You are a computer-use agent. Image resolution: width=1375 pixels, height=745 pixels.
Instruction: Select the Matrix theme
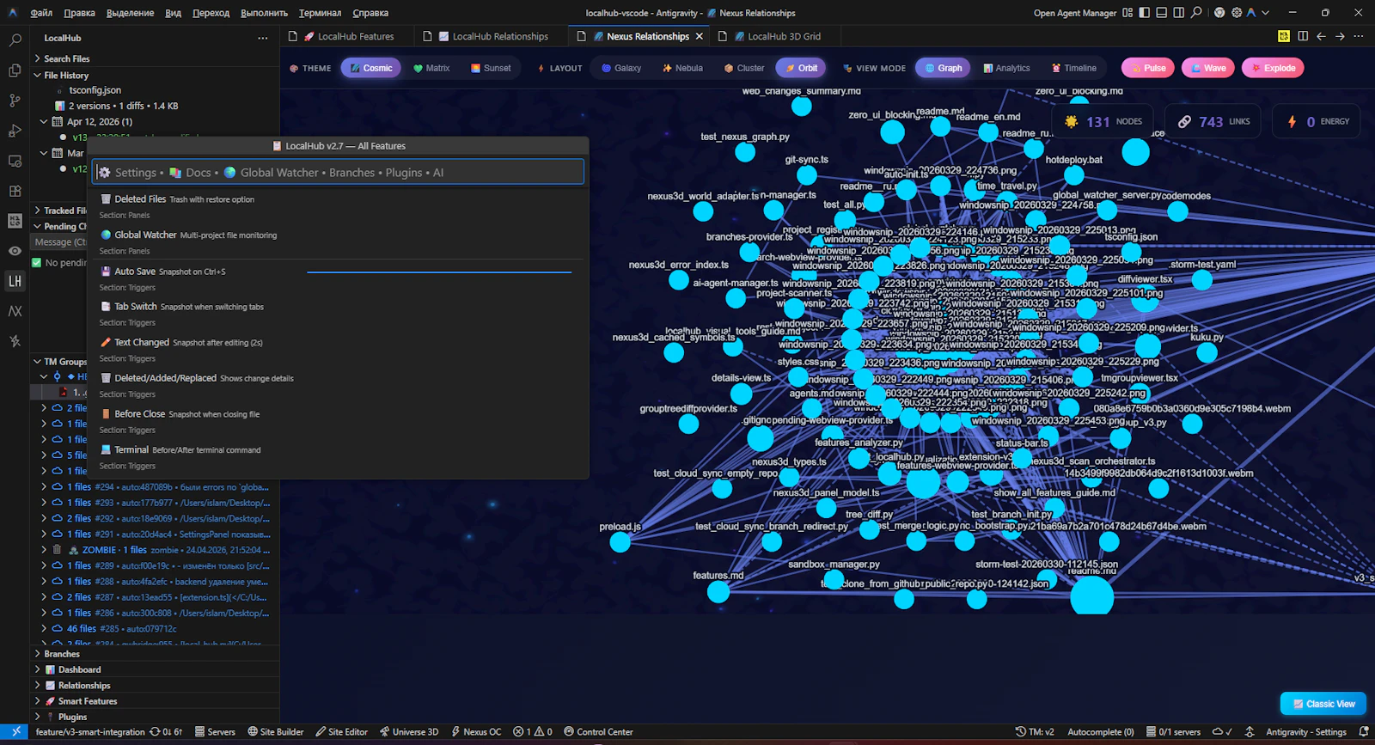431,68
